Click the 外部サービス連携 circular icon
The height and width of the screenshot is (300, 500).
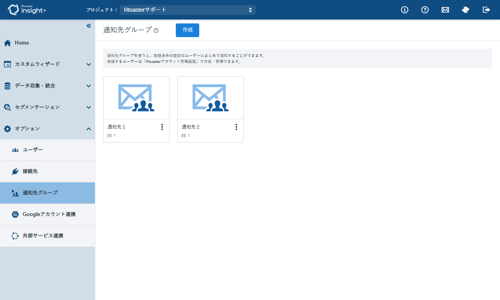(x=15, y=236)
